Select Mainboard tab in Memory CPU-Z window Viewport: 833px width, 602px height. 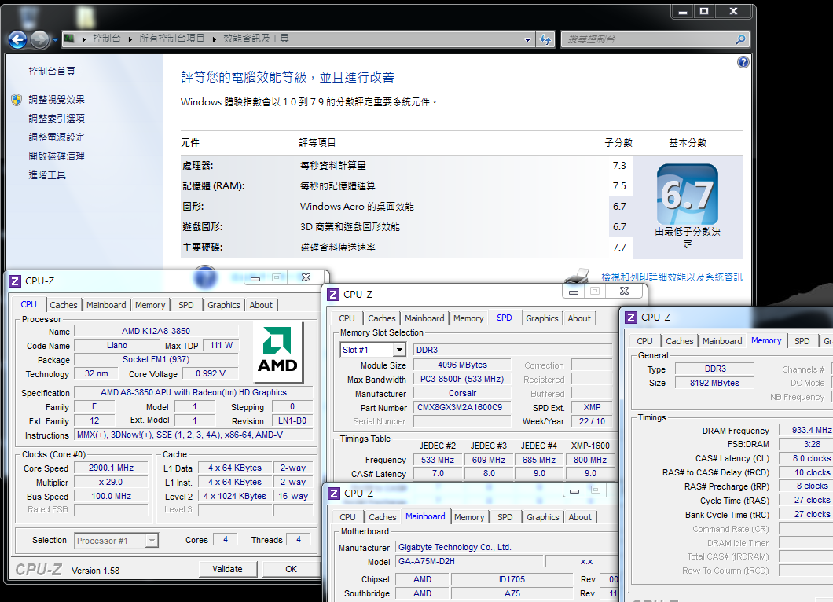722,341
